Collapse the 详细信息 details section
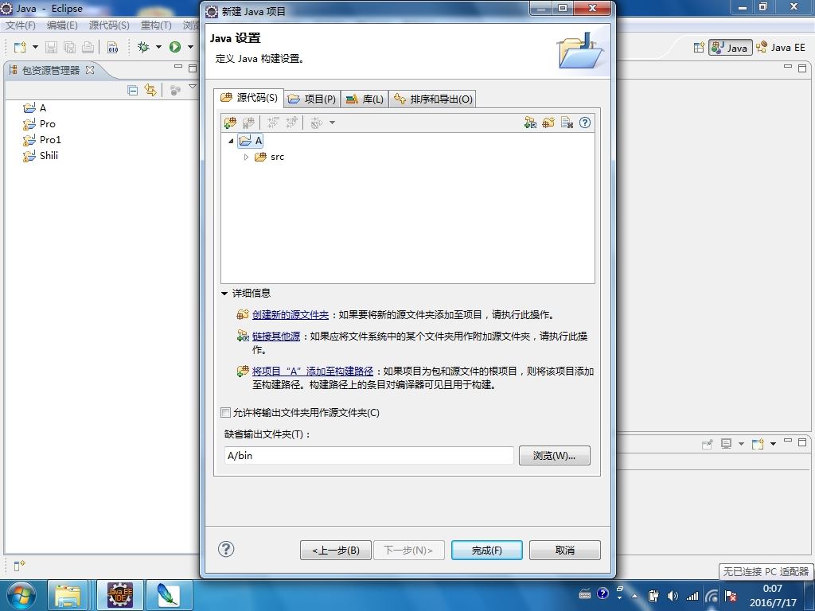815x611 pixels. [x=224, y=293]
